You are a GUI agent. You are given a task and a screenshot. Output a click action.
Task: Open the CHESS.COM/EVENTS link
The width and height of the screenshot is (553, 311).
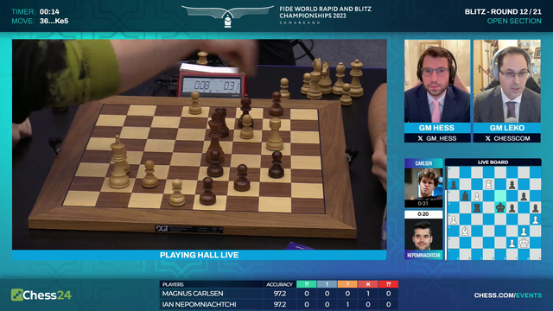(x=507, y=295)
